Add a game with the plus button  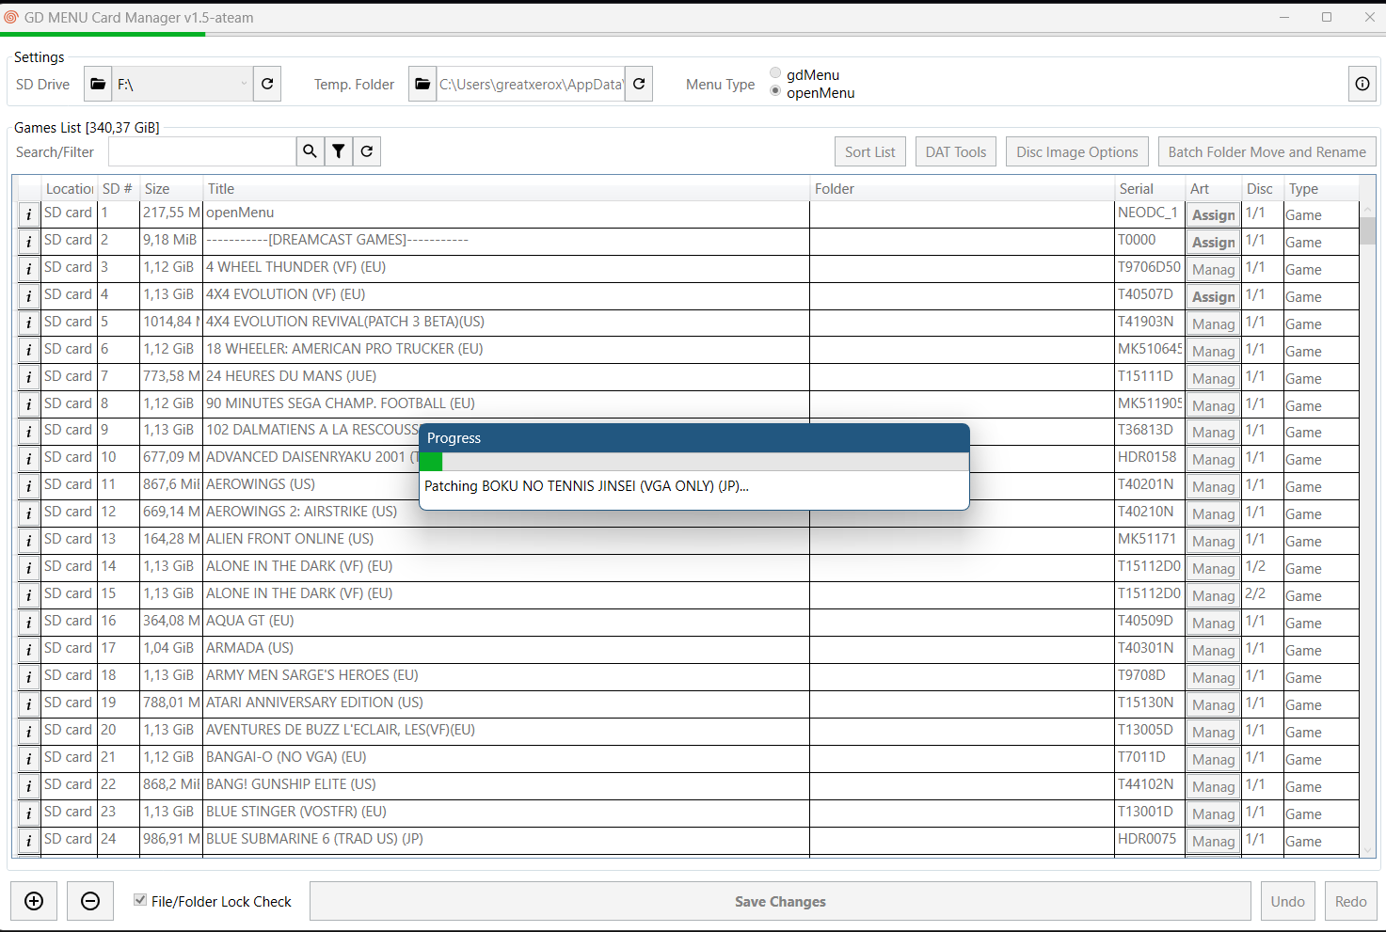click(x=34, y=901)
